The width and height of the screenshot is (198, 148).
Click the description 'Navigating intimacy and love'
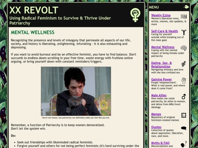[167, 71]
